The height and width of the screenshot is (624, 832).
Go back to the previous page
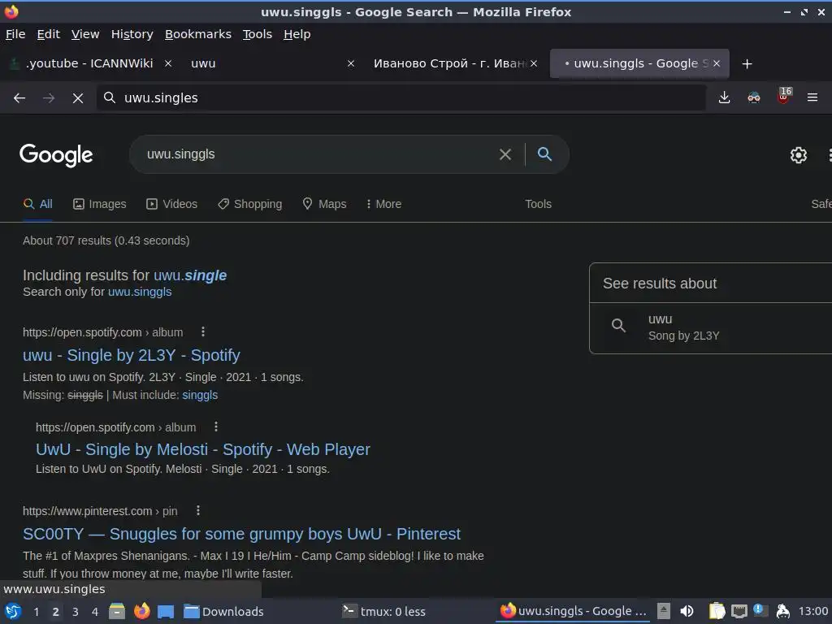tap(19, 98)
